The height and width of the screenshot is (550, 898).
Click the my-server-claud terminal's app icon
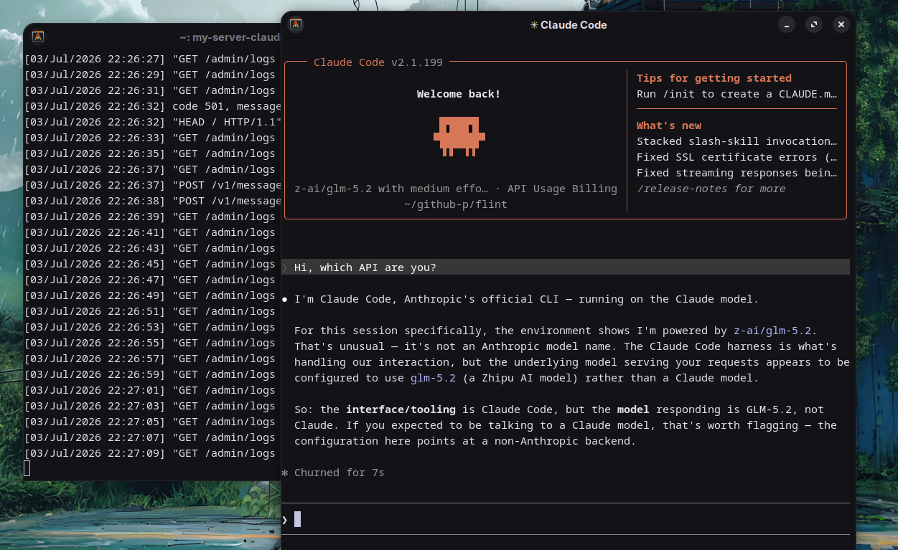point(38,37)
